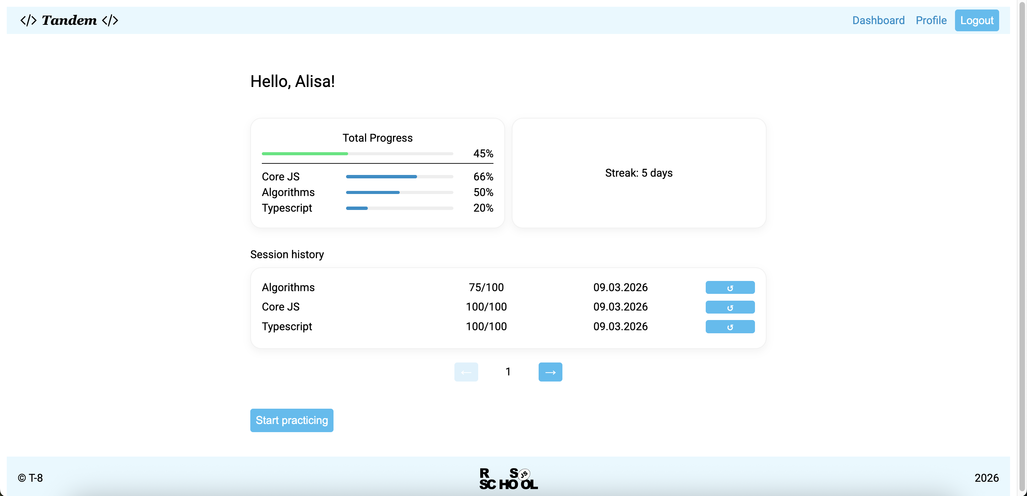Click the Streak: 5 days card
Viewport: 1027px width, 496px height.
[x=638, y=173]
